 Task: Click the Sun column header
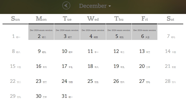[15, 19]
